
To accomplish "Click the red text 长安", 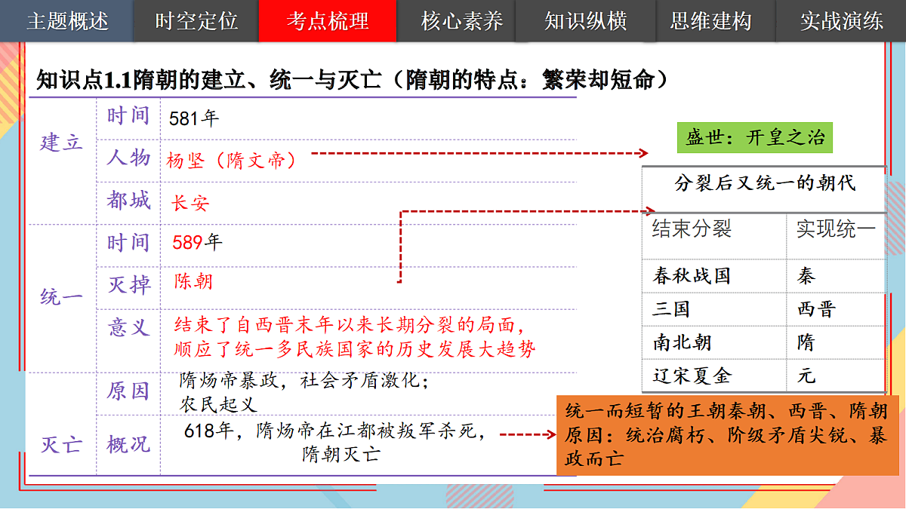I will 190,203.
